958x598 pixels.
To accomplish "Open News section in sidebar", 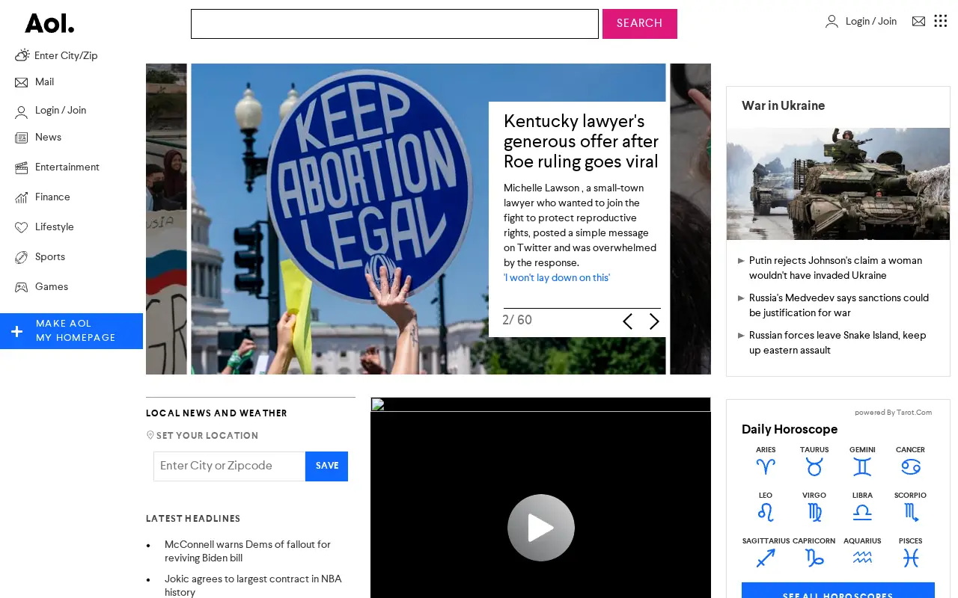I will 48,138.
